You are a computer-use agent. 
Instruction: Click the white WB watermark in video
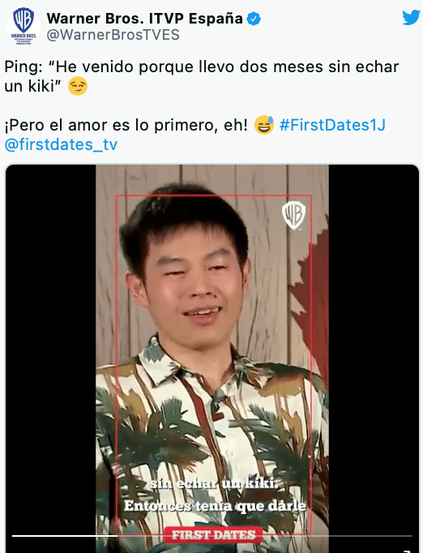click(x=293, y=215)
